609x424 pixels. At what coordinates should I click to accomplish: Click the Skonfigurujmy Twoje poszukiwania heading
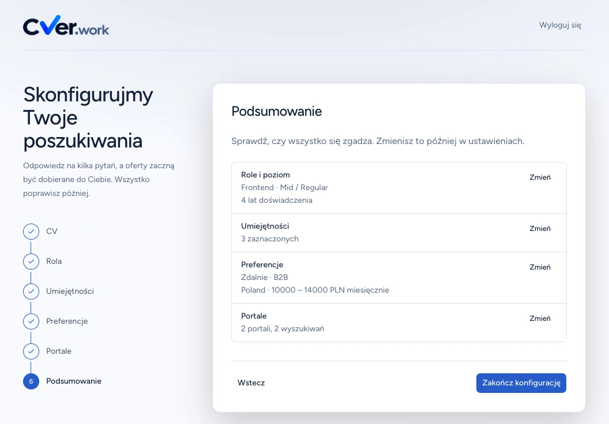[x=88, y=118]
